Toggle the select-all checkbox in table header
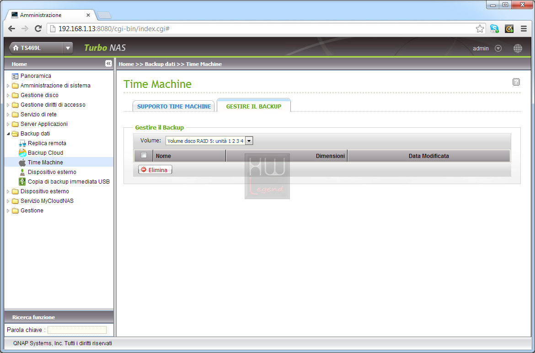The image size is (535, 353). point(144,155)
